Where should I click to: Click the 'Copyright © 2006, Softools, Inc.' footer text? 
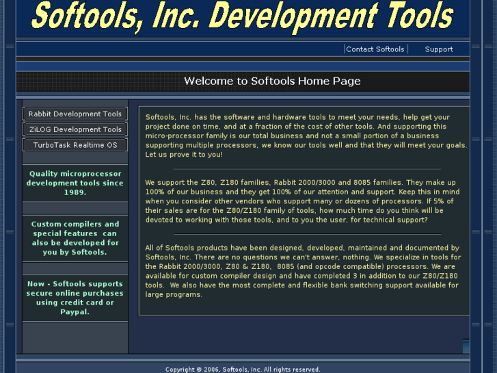(x=243, y=370)
